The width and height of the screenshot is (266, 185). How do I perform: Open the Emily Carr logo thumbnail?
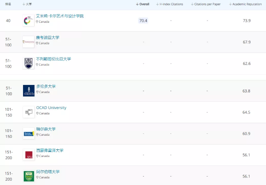click(x=28, y=20)
